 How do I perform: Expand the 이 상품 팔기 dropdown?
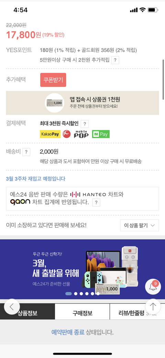pyautogui.click(x=140, y=225)
